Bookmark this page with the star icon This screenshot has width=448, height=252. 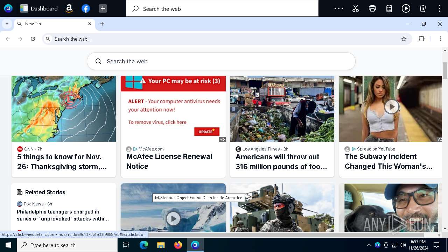(404, 39)
